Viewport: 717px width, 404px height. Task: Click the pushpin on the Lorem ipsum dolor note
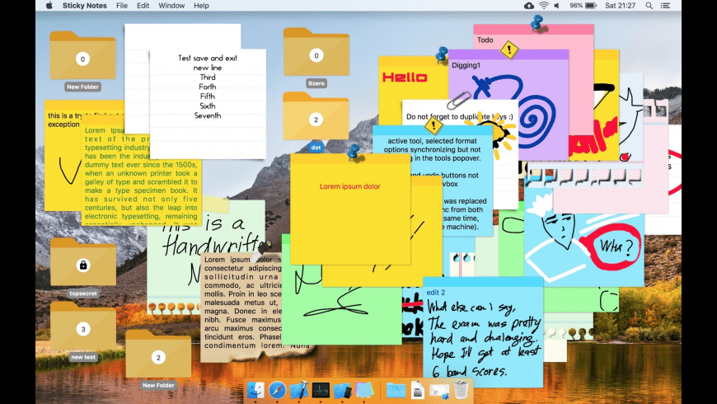(354, 152)
